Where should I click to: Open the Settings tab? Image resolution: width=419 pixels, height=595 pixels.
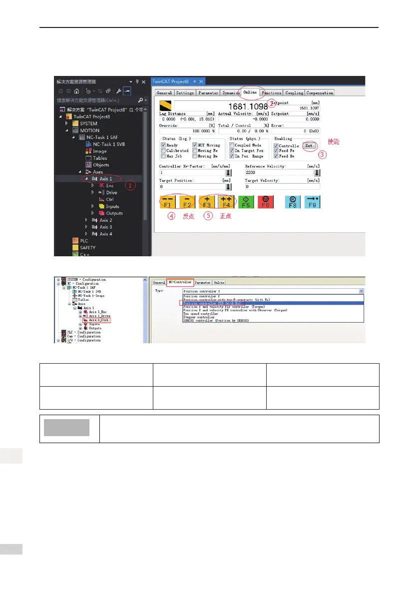pos(185,93)
